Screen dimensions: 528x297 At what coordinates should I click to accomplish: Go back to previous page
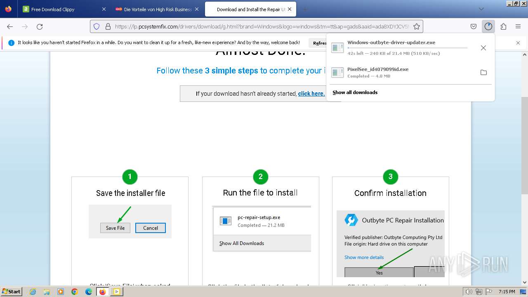[x=10, y=26]
